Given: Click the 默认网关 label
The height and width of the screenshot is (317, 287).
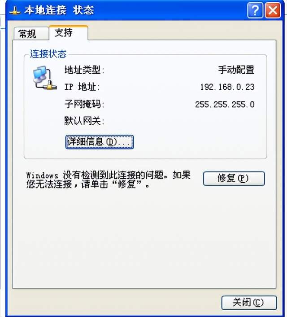Looking at the screenshot, I should pyautogui.click(x=84, y=121).
